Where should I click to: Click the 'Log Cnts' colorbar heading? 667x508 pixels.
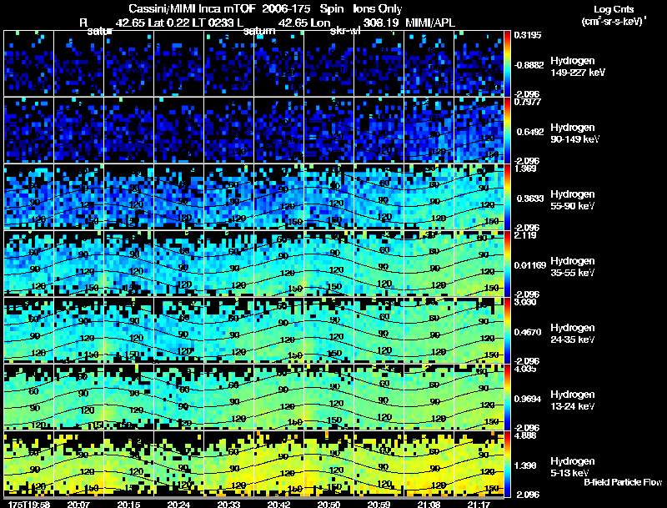click(x=614, y=9)
